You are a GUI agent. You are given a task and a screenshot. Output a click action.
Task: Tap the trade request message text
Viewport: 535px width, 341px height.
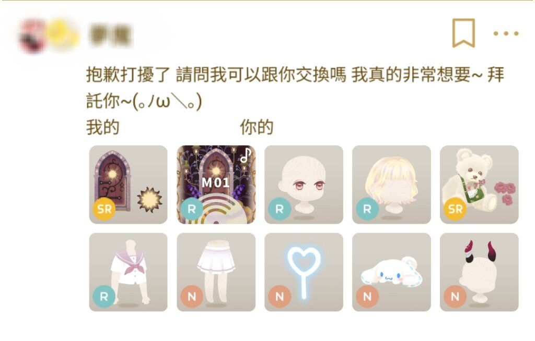295,88
